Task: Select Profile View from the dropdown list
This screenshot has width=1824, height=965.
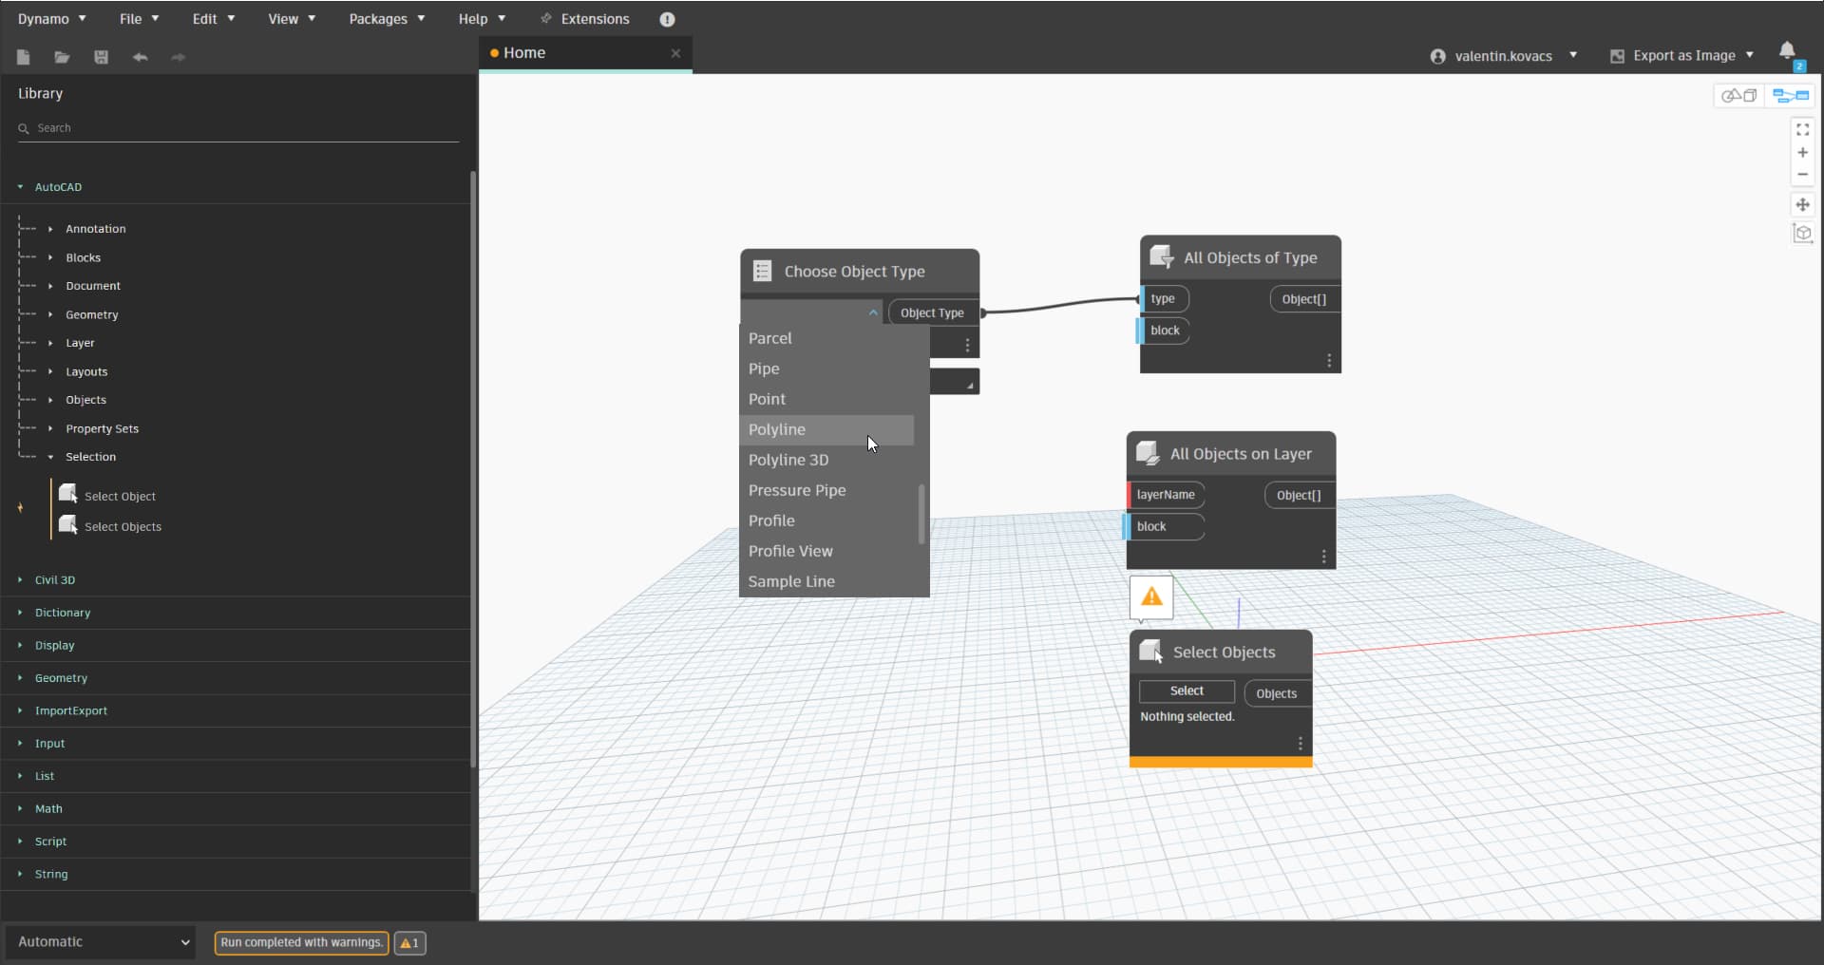Action: [826, 551]
